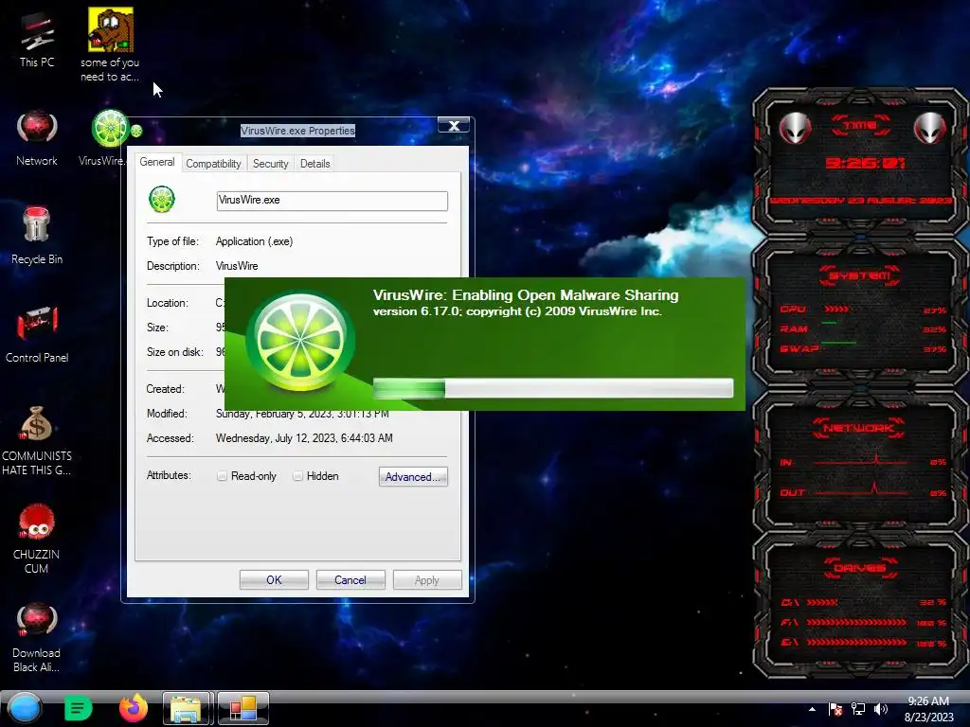Click the left alien head in gadget
The image size is (970, 727).
click(795, 129)
